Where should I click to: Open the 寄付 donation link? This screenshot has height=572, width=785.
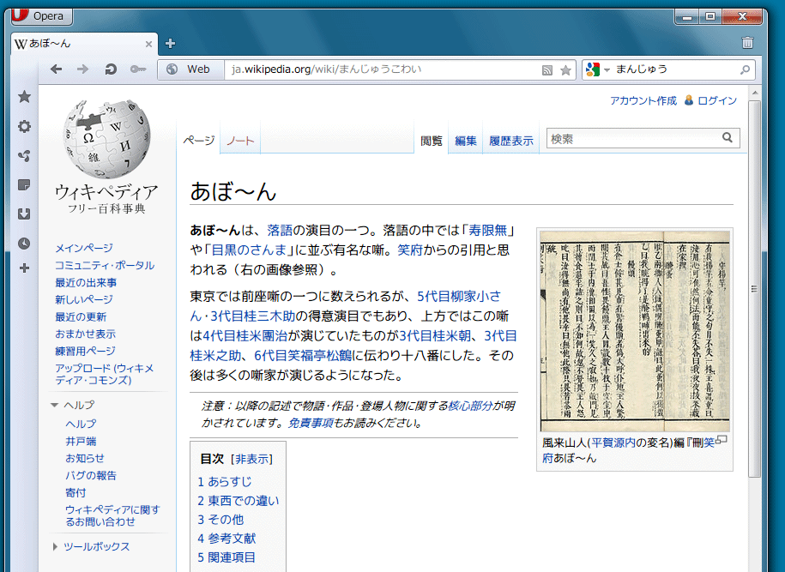pyautogui.click(x=75, y=492)
